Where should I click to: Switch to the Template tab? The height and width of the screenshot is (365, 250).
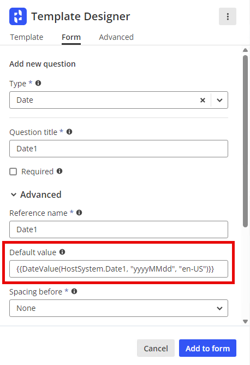(x=27, y=37)
